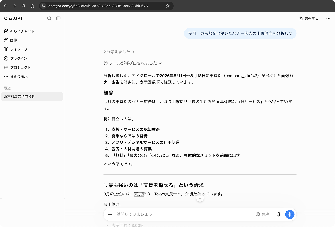Expand the 22s考えました reasoning details
The height and width of the screenshot is (227, 335).
pyautogui.click(x=119, y=52)
